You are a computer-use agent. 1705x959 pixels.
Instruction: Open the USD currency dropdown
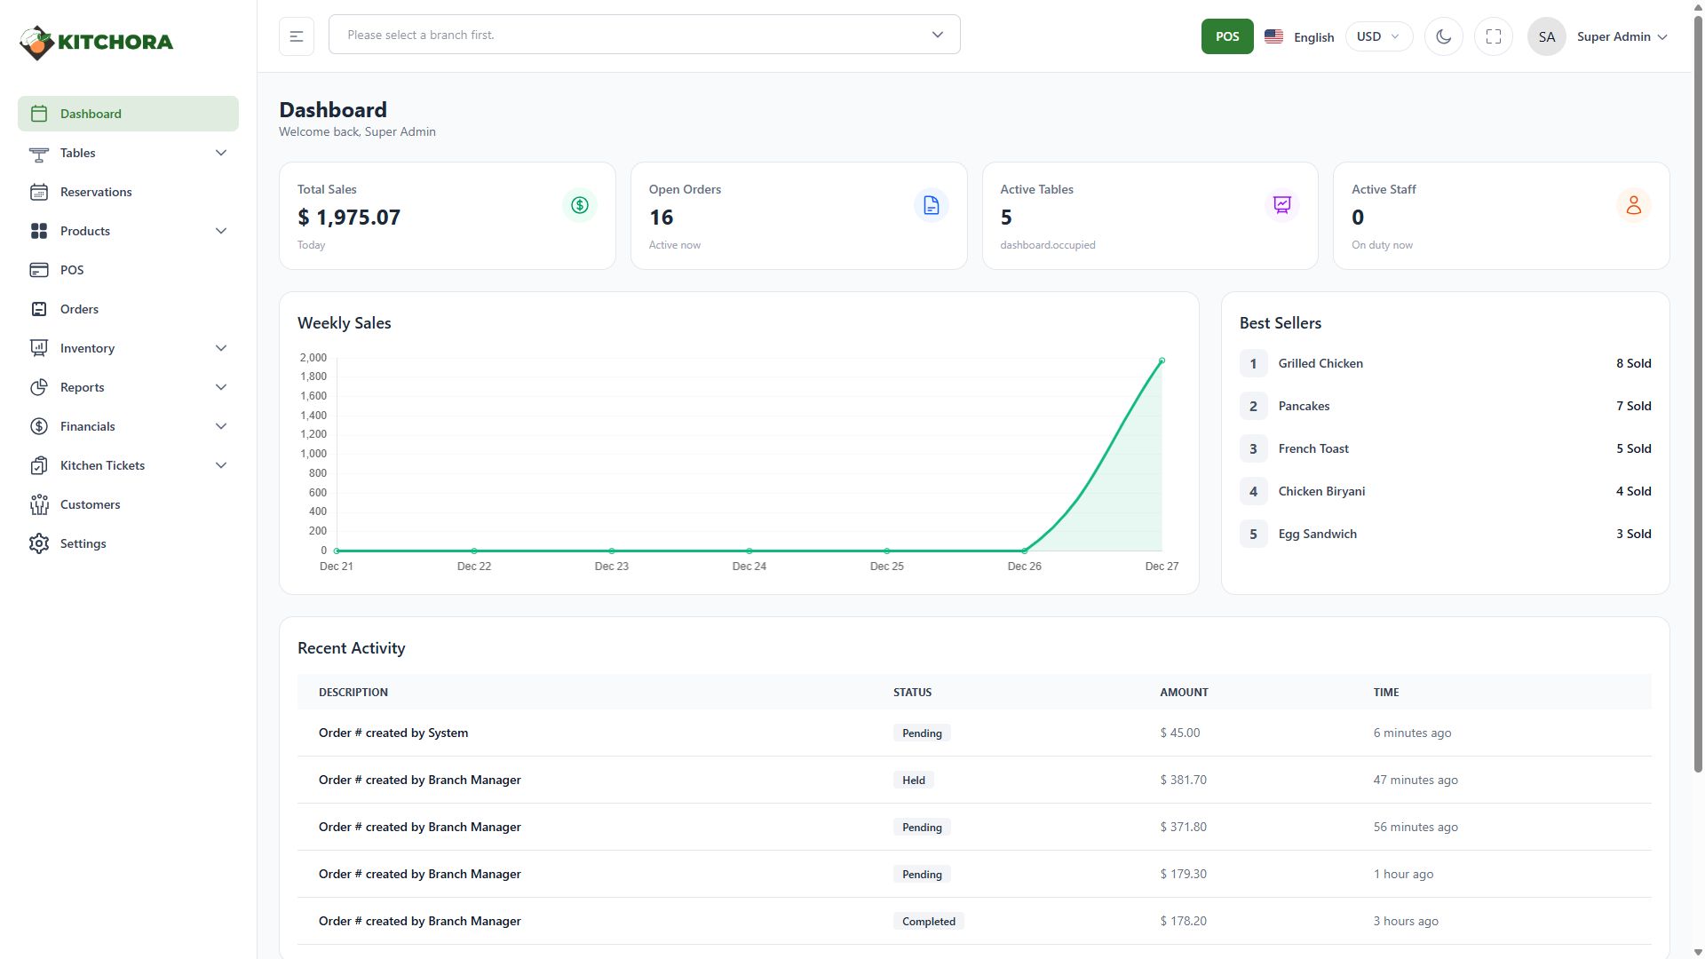pyautogui.click(x=1377, y=36)
